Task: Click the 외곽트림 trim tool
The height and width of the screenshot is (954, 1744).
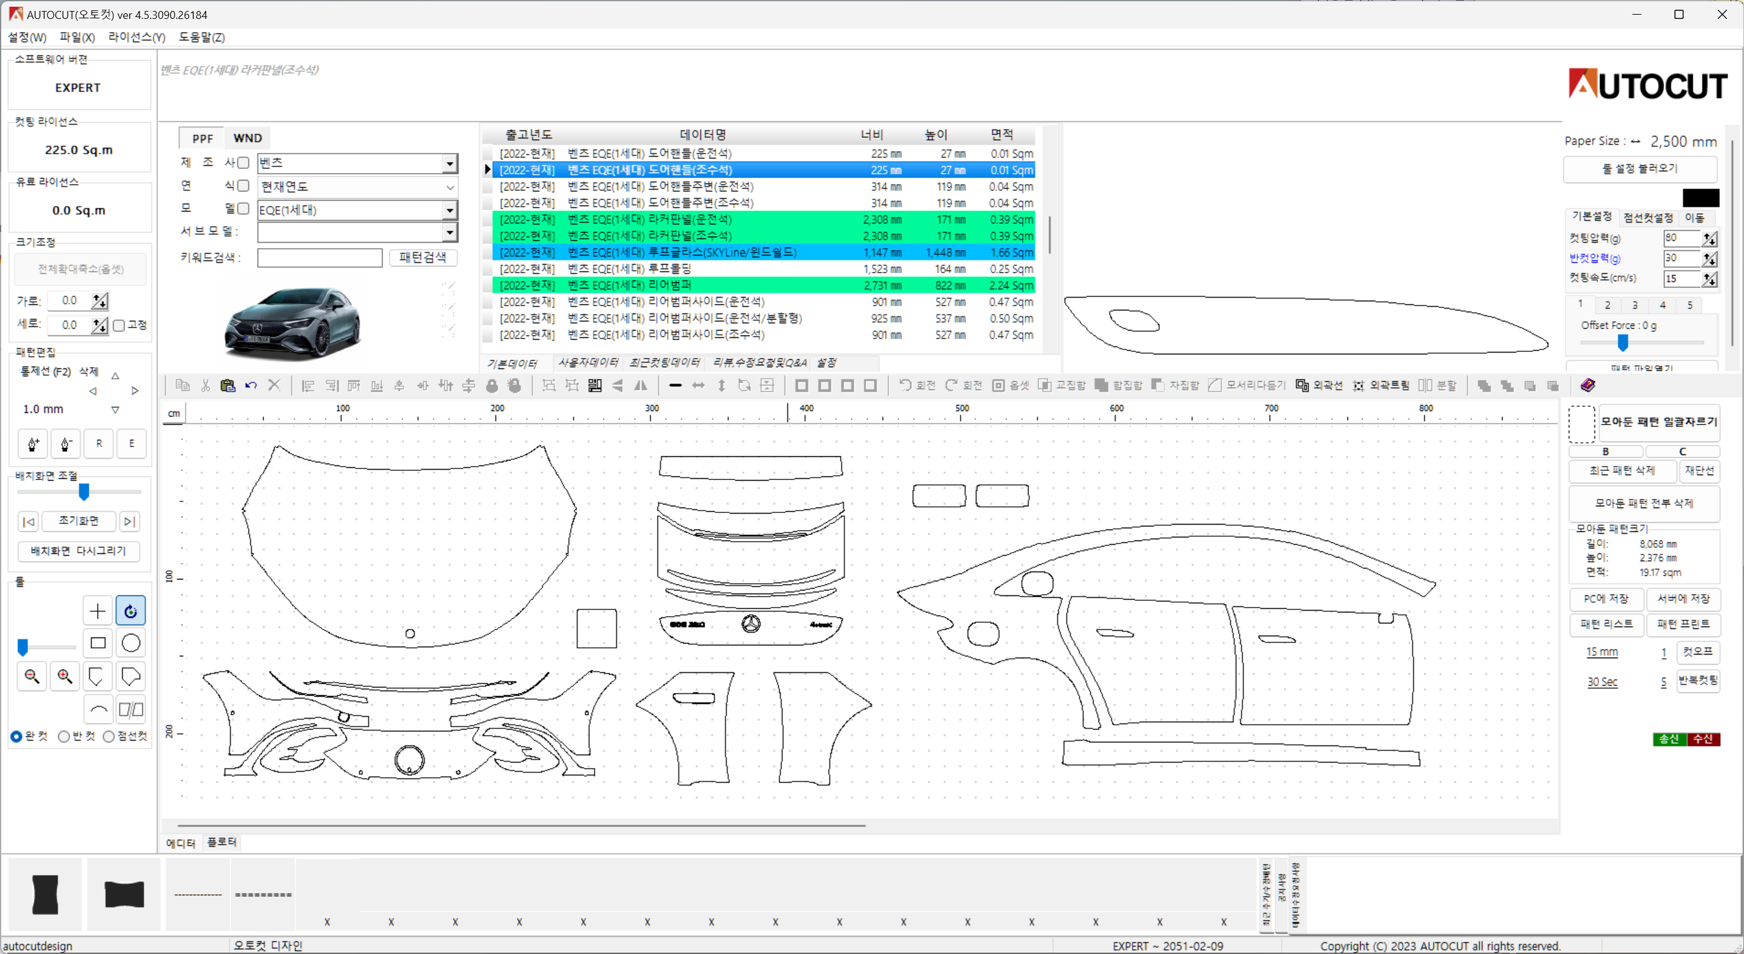Action: pos(1380,386)
